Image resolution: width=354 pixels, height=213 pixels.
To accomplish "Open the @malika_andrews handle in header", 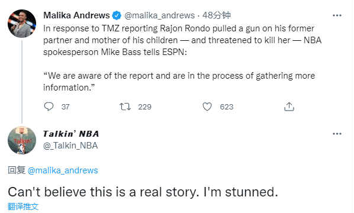I will [159, 15].
